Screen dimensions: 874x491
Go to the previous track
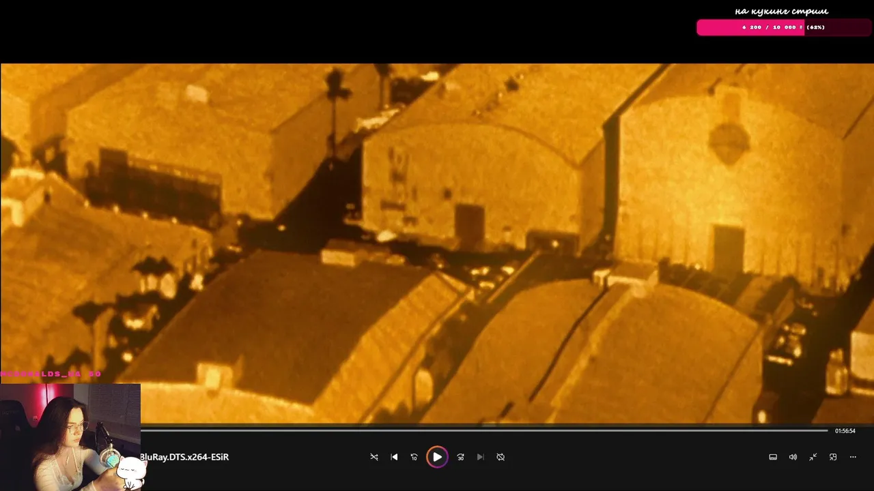tap(394, 457)
